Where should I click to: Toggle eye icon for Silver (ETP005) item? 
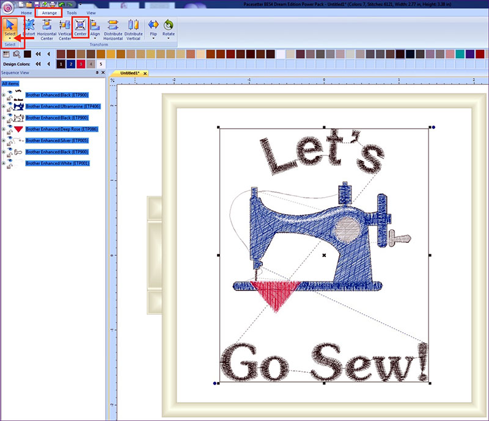point(10,137)
